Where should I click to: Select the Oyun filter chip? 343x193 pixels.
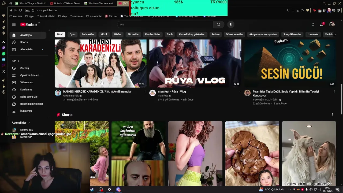click(72, 34)
